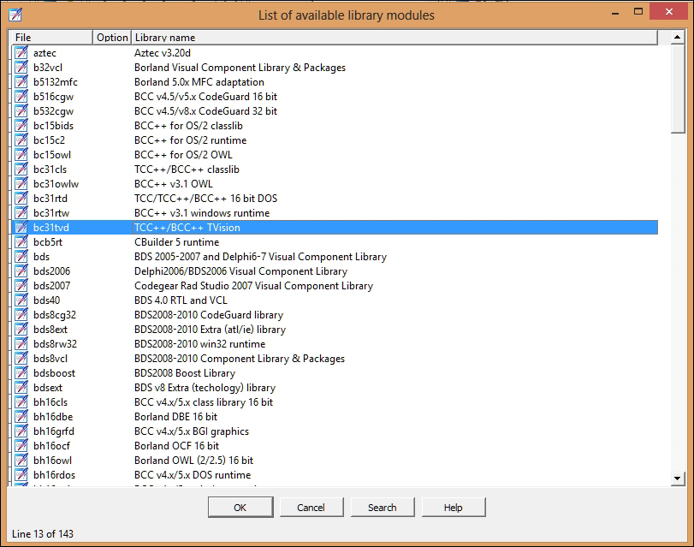Viewport: 694px width, 547px height.
Task: Click the bc31rtd row icon
Action: coord(21,199)
